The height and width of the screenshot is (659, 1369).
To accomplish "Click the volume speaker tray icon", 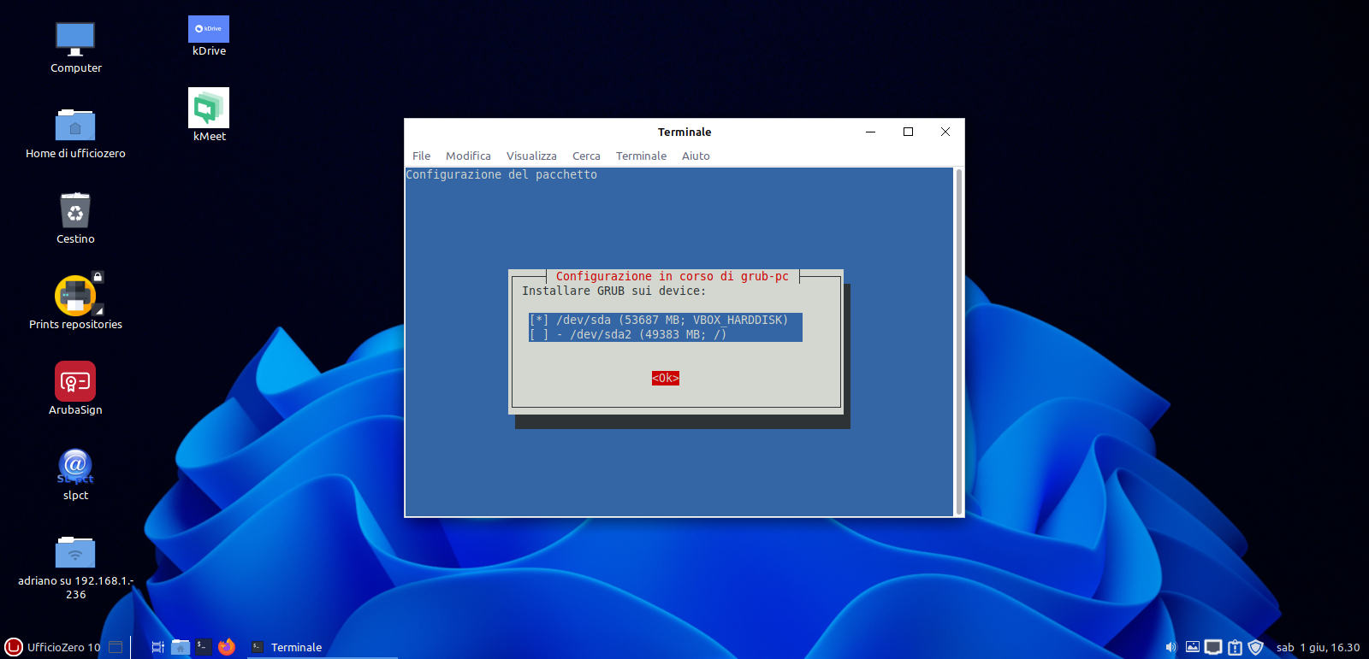I will click(x=1170, y=647).
